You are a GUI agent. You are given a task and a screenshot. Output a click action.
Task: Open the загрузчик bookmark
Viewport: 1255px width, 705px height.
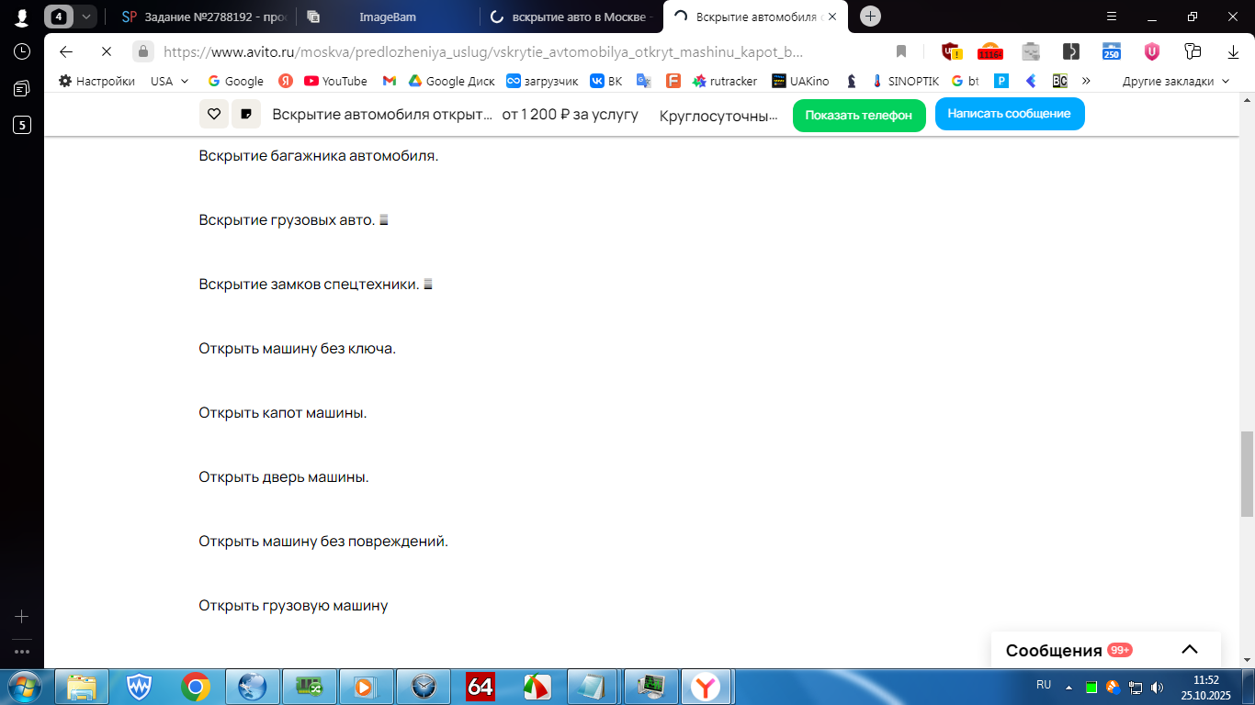[x=542, y=81]
